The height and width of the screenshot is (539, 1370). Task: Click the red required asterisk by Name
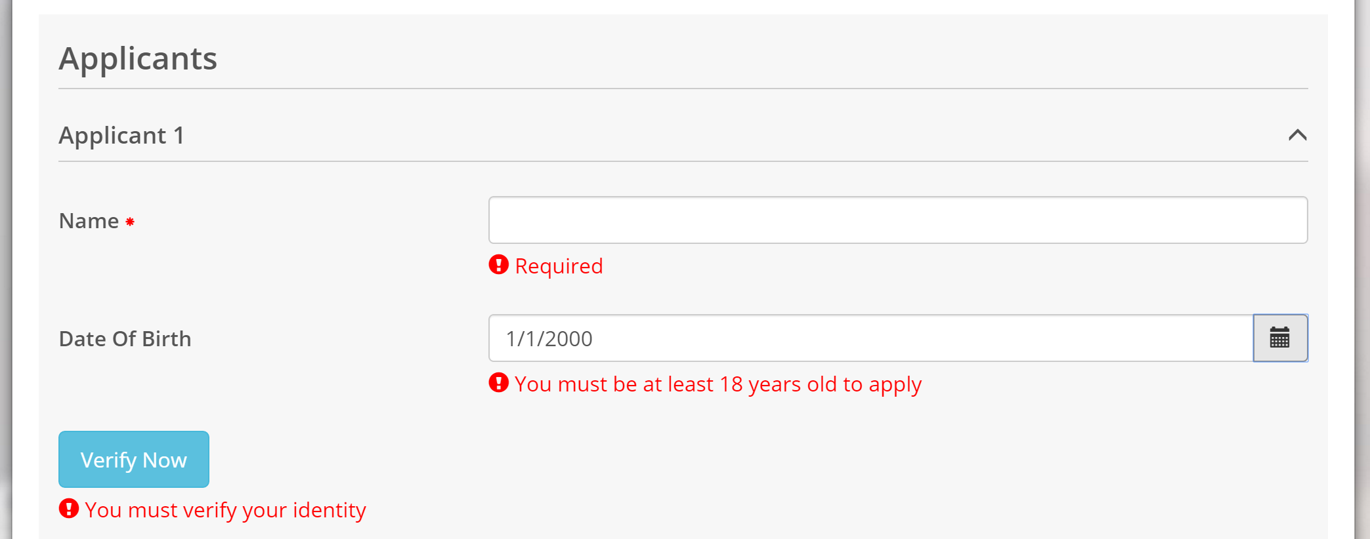(x=130, y=222)
